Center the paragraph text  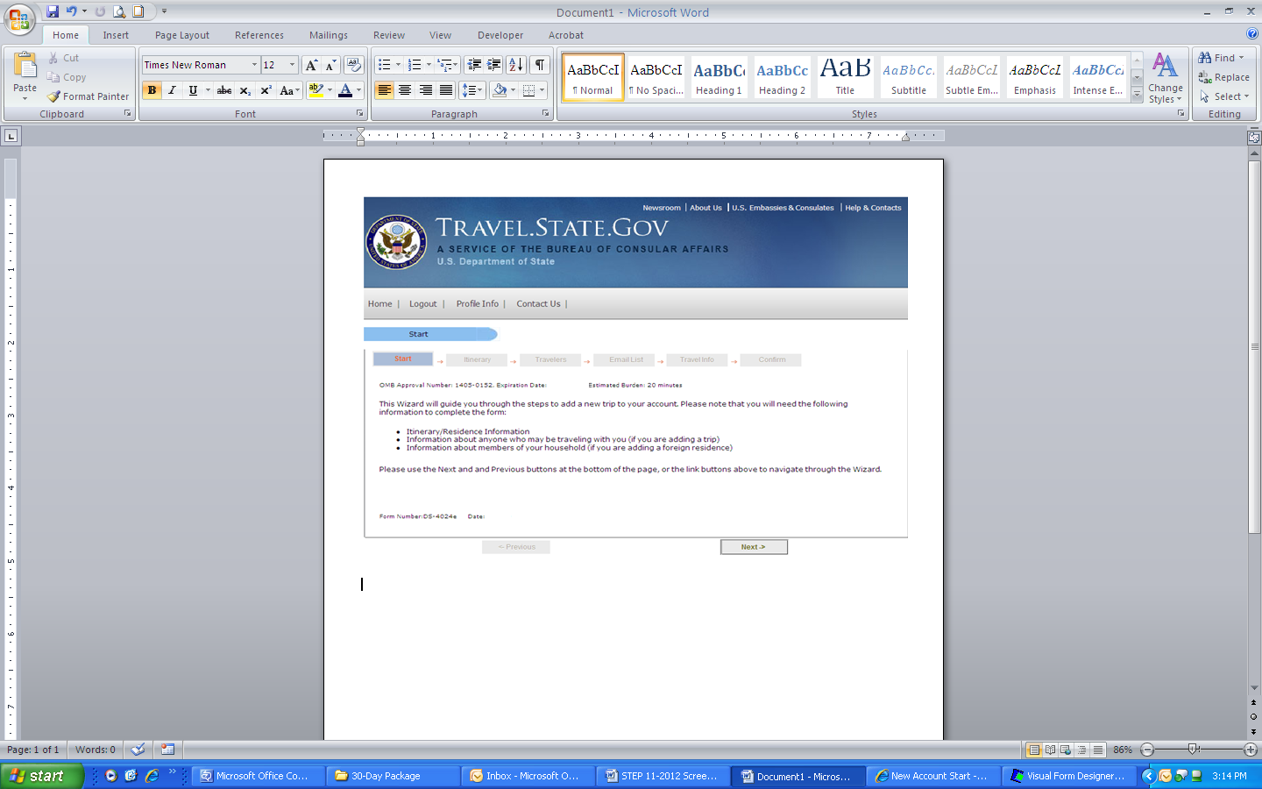tap(405, 90)
